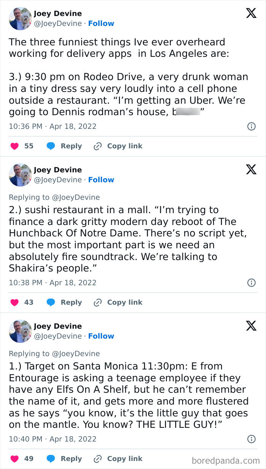Open the info icon on the 10:36 PM tweet
266x469 pixels.
point(251,126)
